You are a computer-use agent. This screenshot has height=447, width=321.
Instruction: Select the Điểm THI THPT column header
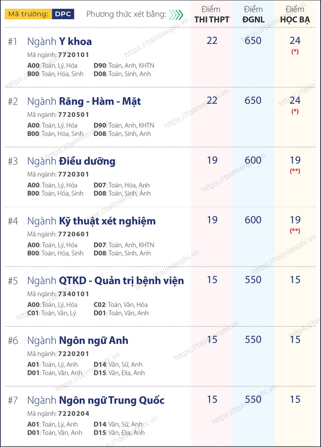212,14
